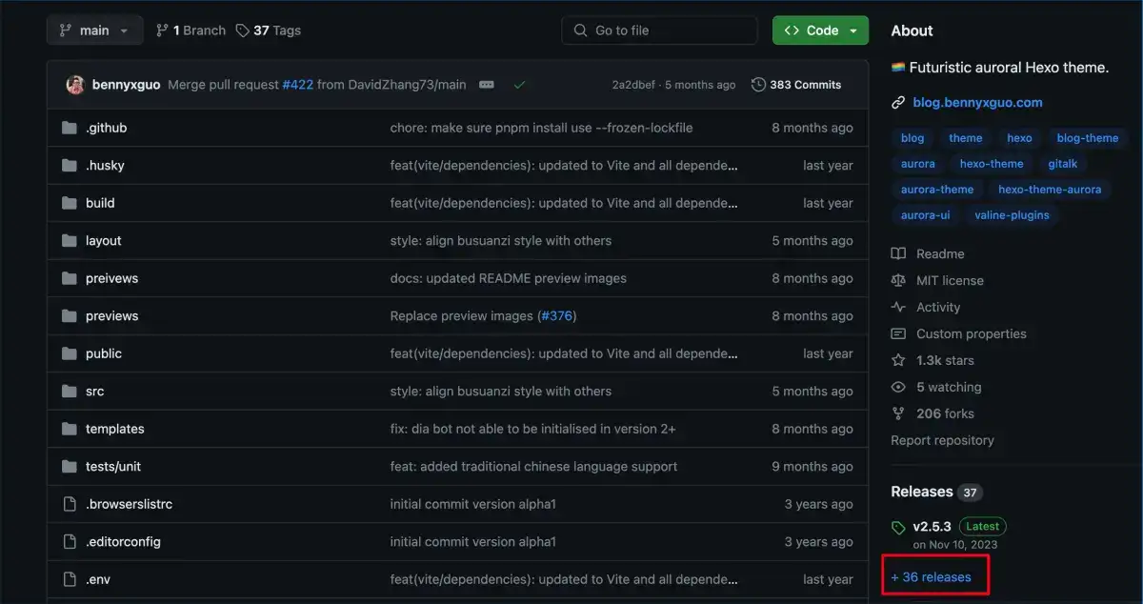Click the fork icon beside 206 forks
Image resolution: width=1143 pixels, height=604 pixels.
click(x=896, y=413)
